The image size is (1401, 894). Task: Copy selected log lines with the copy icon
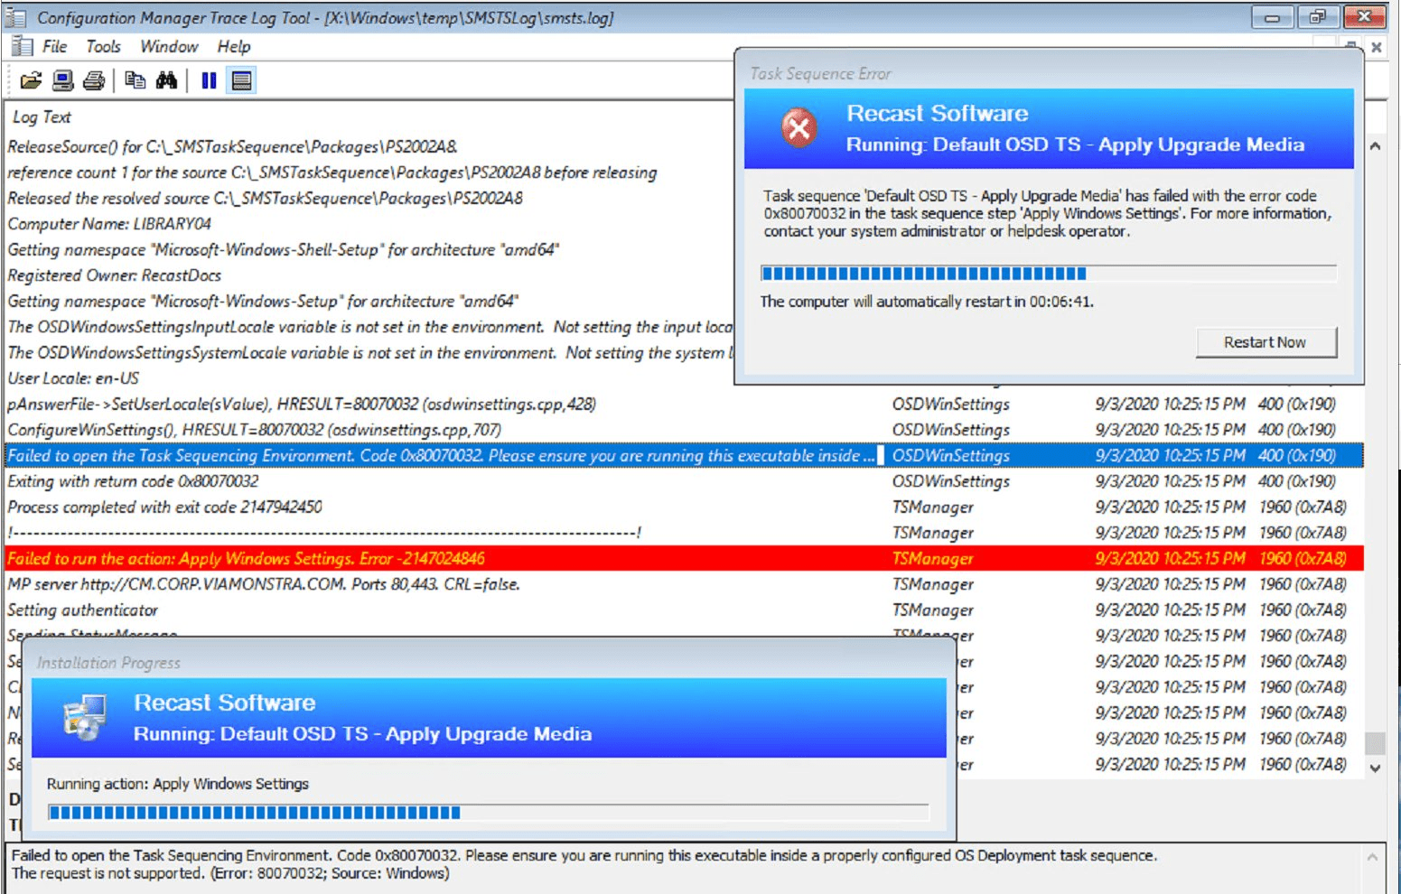(x=137, y=79)
